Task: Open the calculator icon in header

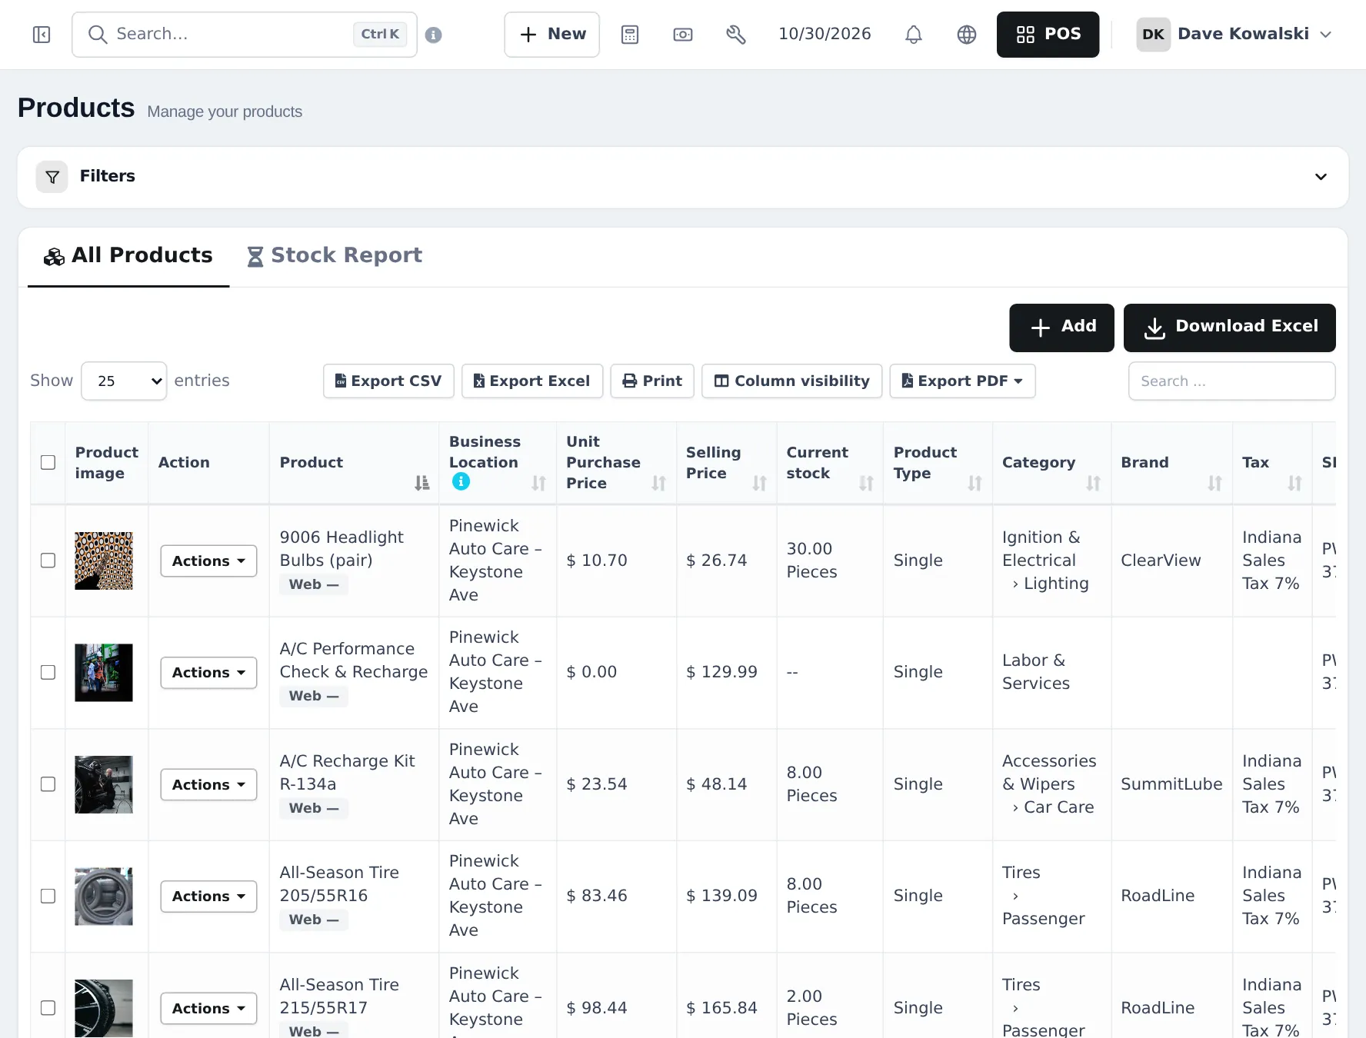Action: point(630,35)
